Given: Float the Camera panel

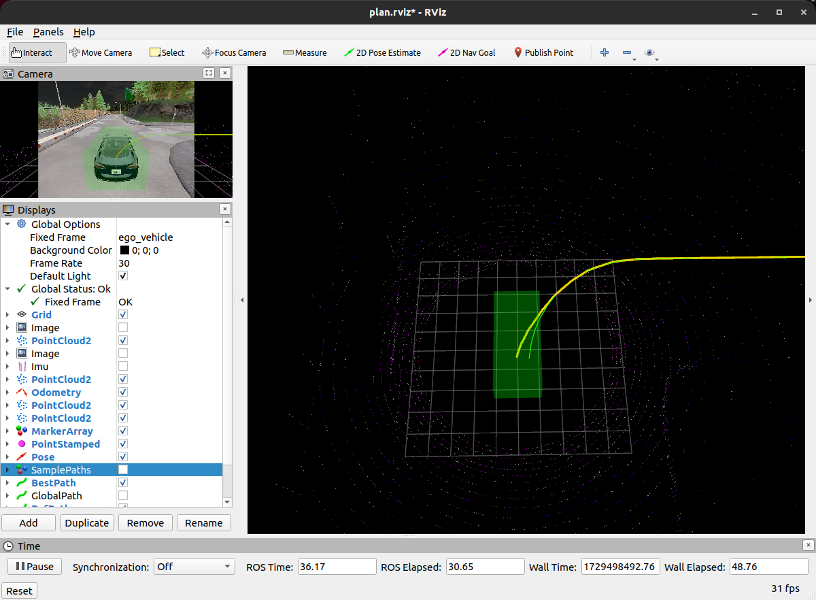Looking at the screenshot, I should 209,73.
